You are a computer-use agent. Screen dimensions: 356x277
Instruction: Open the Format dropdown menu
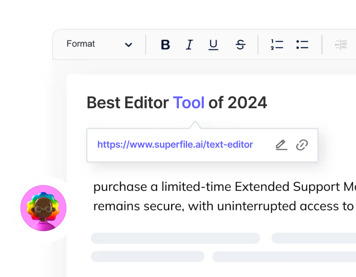tap(81, 44)
